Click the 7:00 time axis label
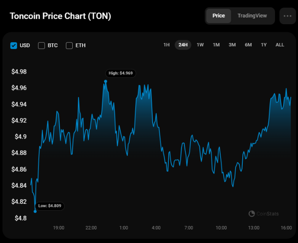Screen dimensions: 298x243 189,228
